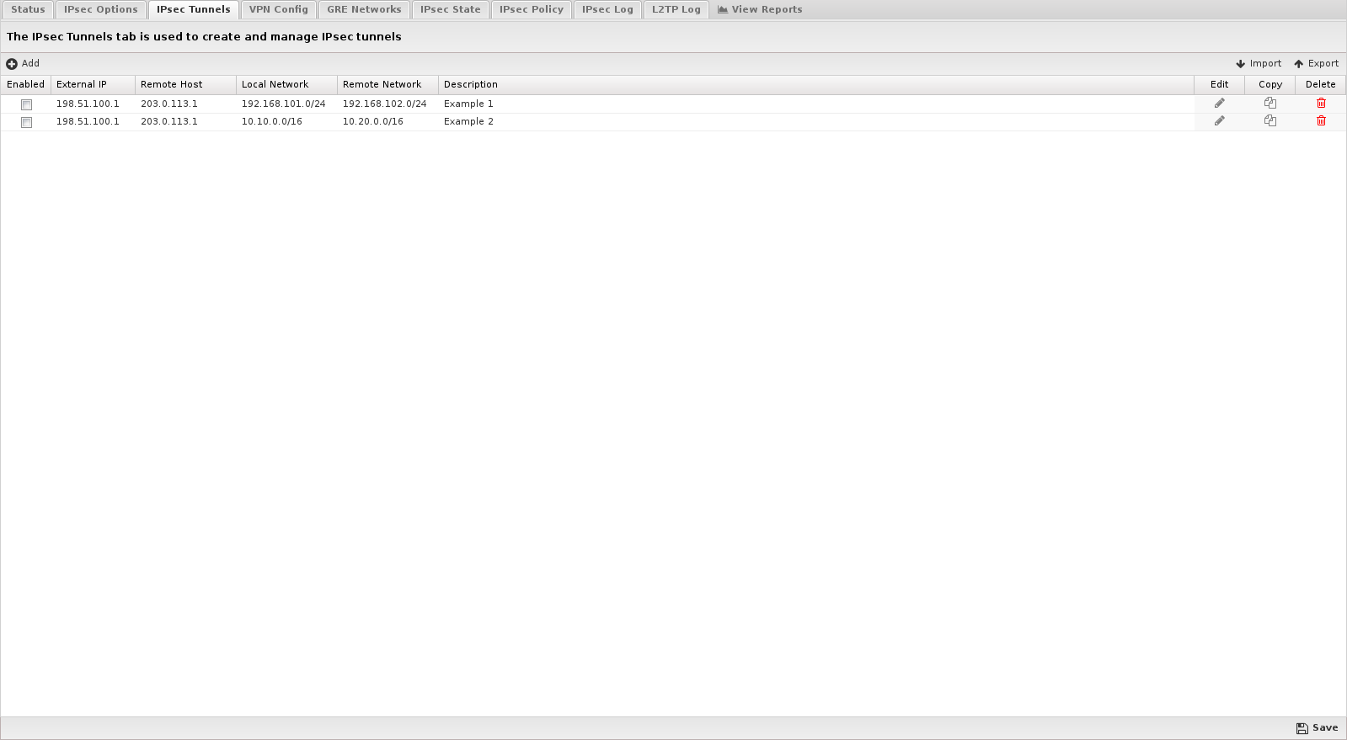Delete the Example 2 tunnel via trash icon
The width and height of the screenshot is (1347, 740).
pos(1321,121)
